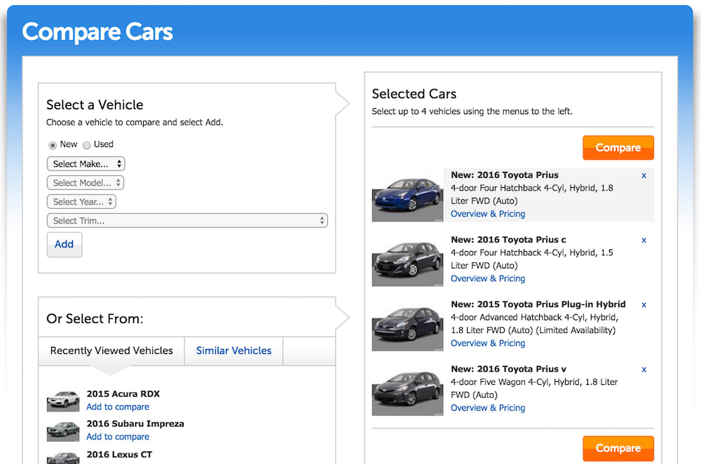Viewport: 701px width, 464px height.
Task: Click the 'Select a Vehicle' heading
Action: click(x=95, y=104)
